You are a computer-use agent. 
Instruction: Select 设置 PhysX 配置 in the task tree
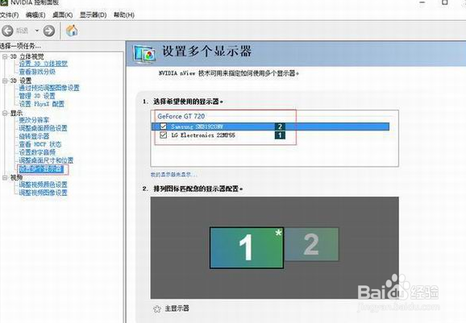pos(42,104)
